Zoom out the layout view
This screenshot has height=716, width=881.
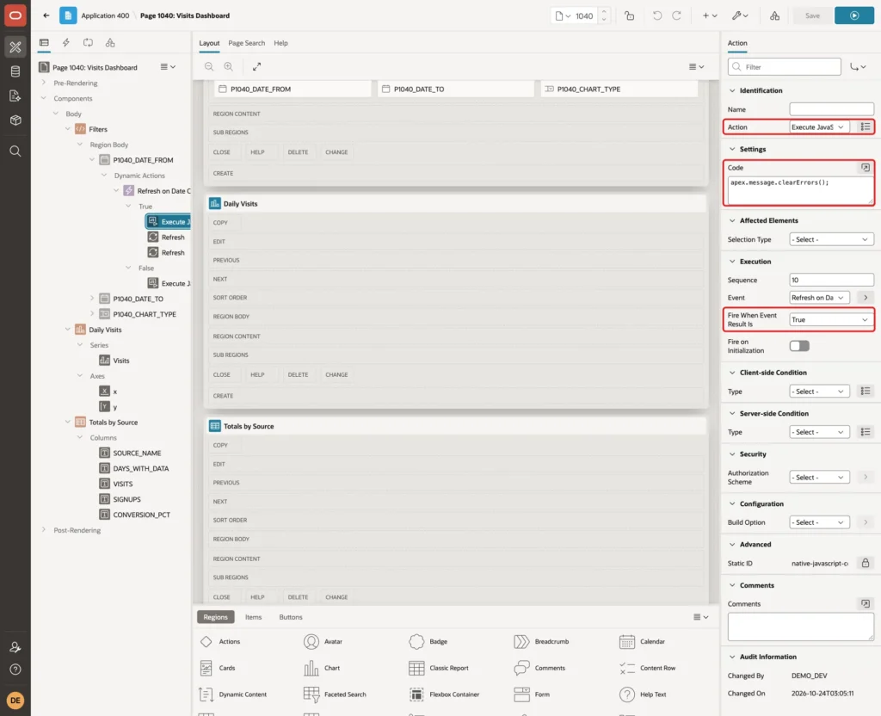pos(209,66)
